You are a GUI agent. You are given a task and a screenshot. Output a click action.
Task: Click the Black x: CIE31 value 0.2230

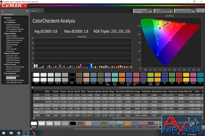84,95
